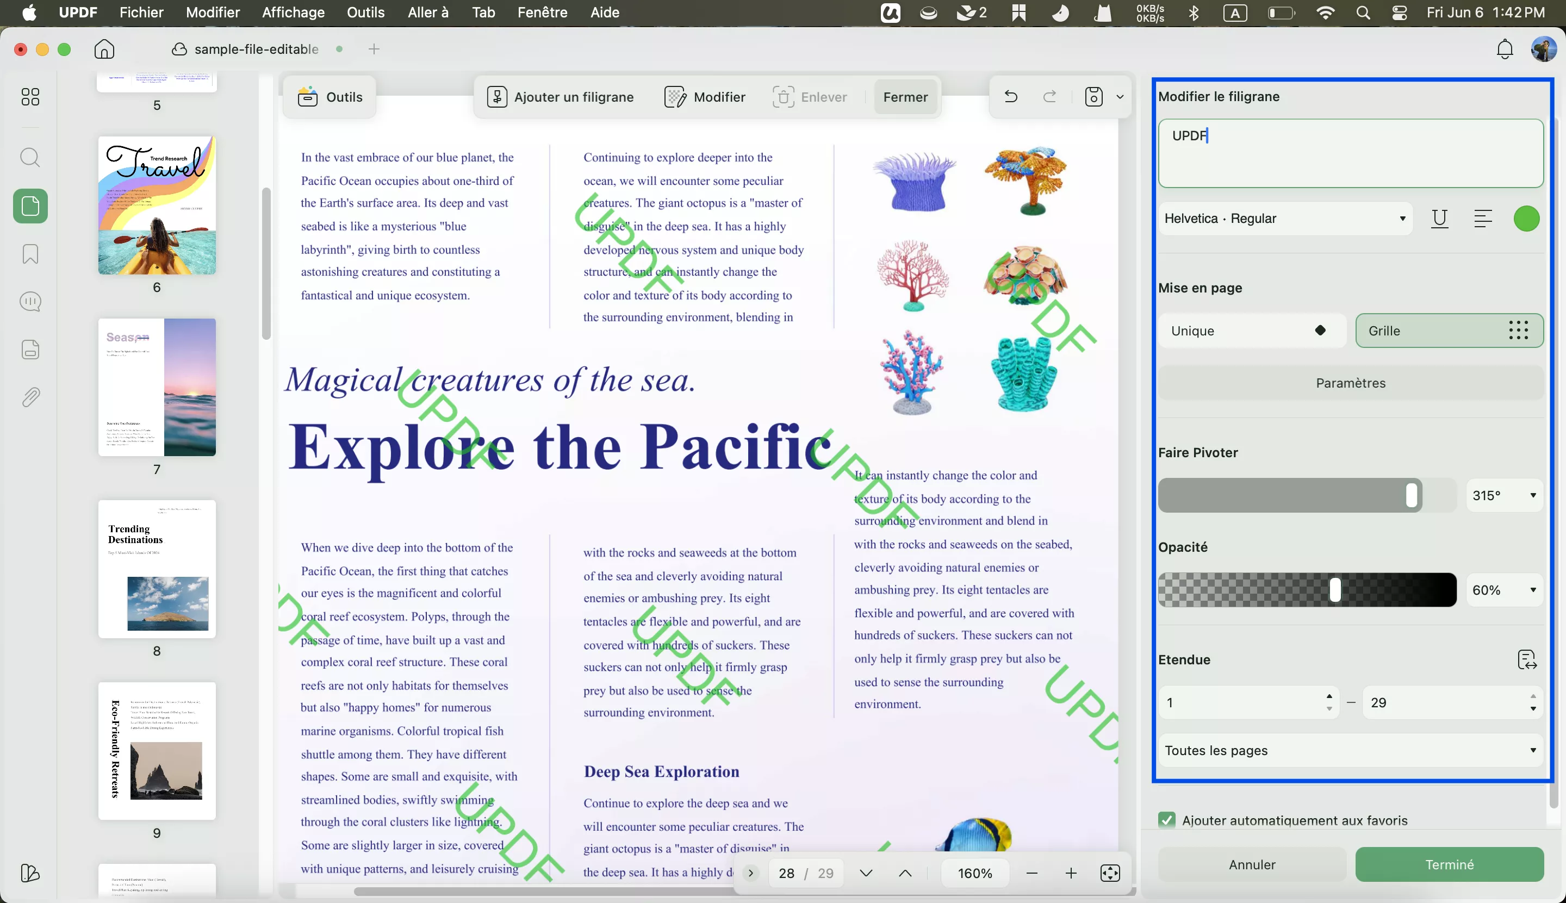The image size is (1566, 903).
Task: Select the page thumbnails panel icon
Action: tap(30, 206)
